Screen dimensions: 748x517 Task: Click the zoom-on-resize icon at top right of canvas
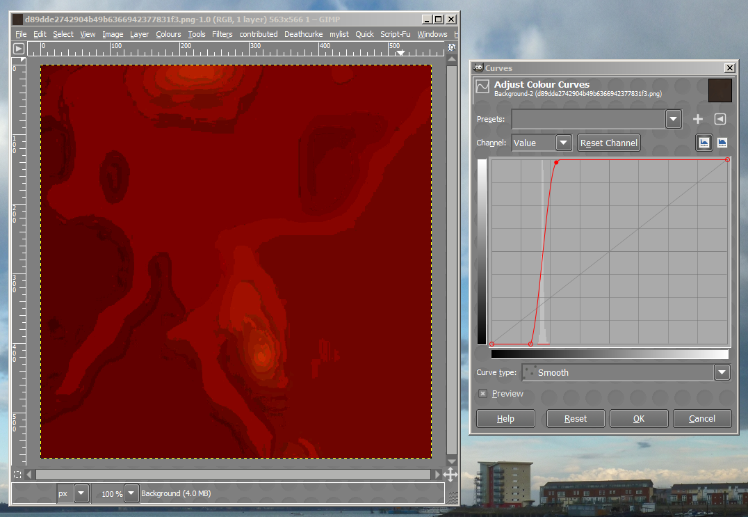click(452, 48)
